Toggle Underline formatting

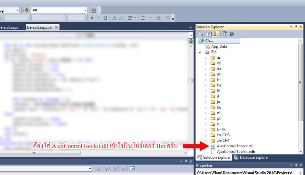pos(105,18)
